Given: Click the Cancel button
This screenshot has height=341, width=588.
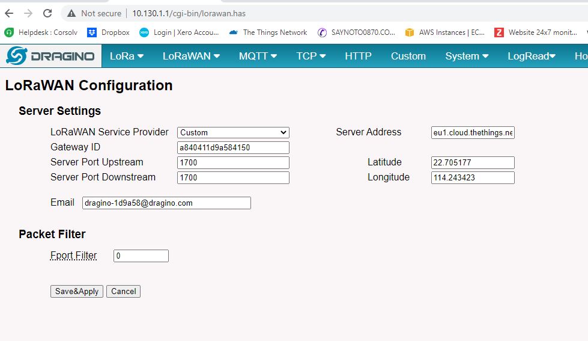Looking at the screenshot, I should pyautogui.click(x=123, y=291).
